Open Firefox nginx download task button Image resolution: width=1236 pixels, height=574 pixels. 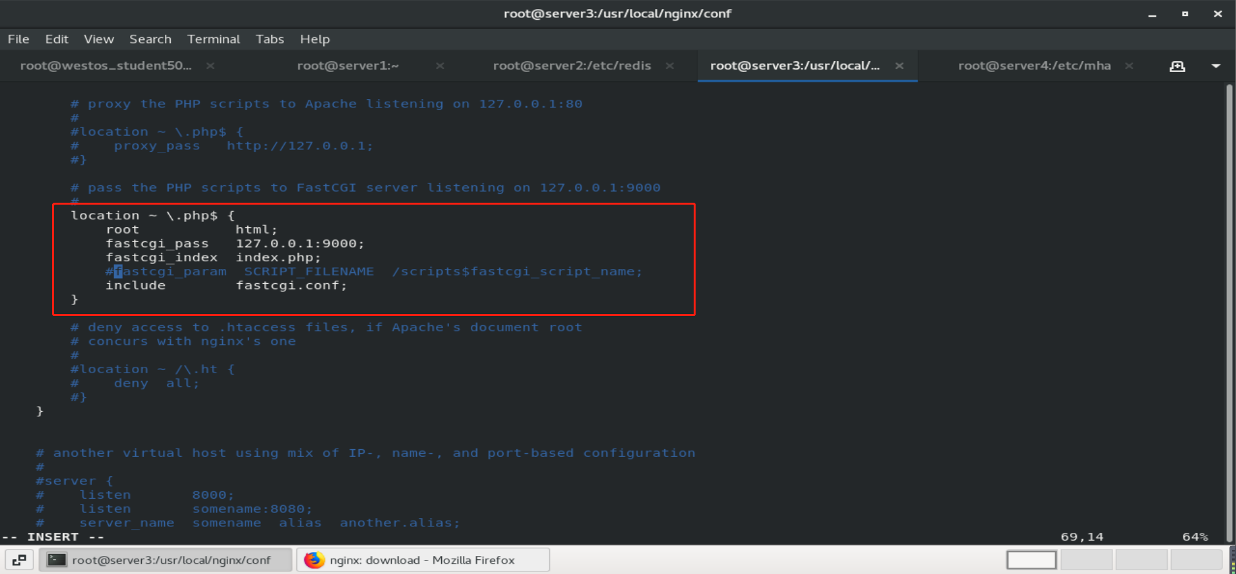pyautogui.click(x=424, y=560)
